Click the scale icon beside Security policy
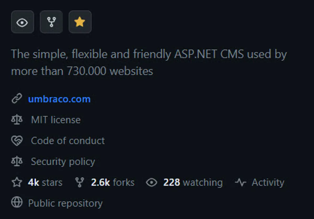The height and width of the screenshot is (219, 314). coord(17,162)
